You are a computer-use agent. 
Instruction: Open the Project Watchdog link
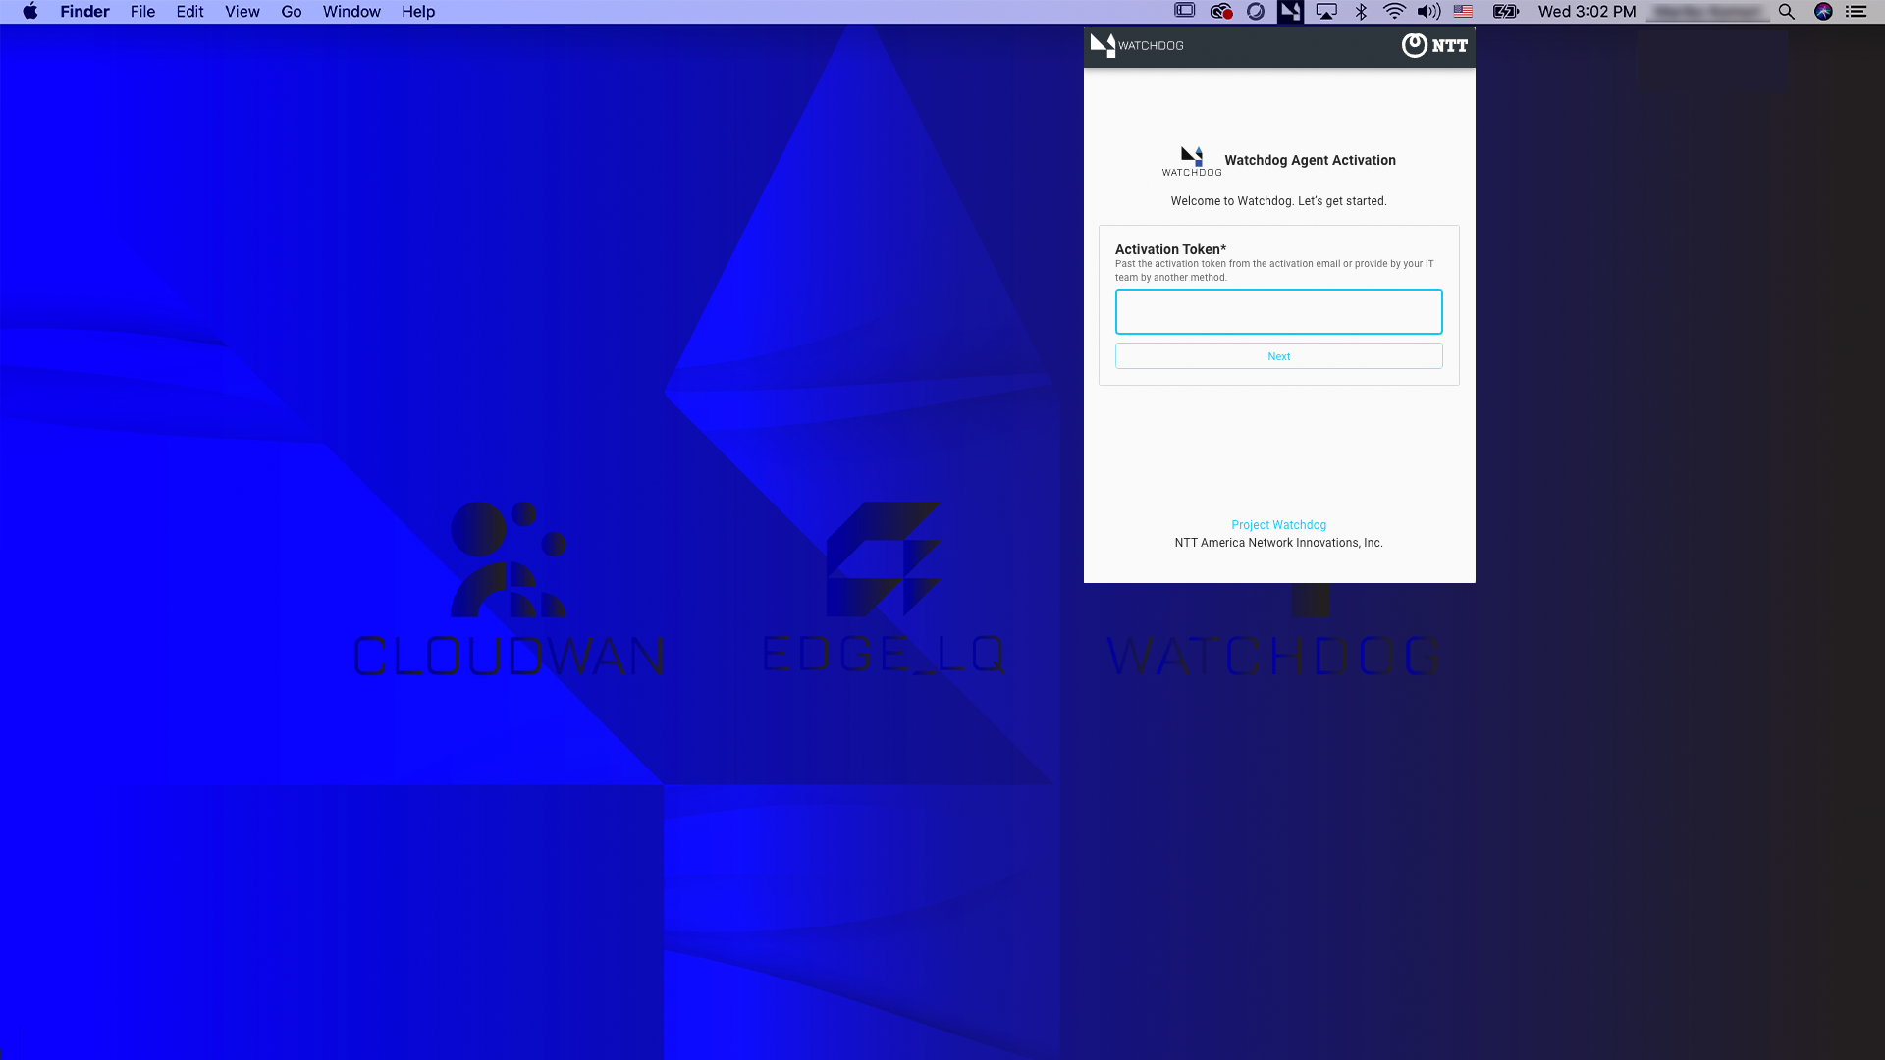(x=1278, y=525)
